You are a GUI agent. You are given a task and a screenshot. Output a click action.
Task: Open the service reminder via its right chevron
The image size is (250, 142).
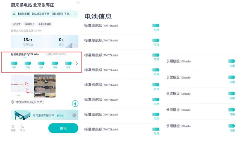(76, 14)
